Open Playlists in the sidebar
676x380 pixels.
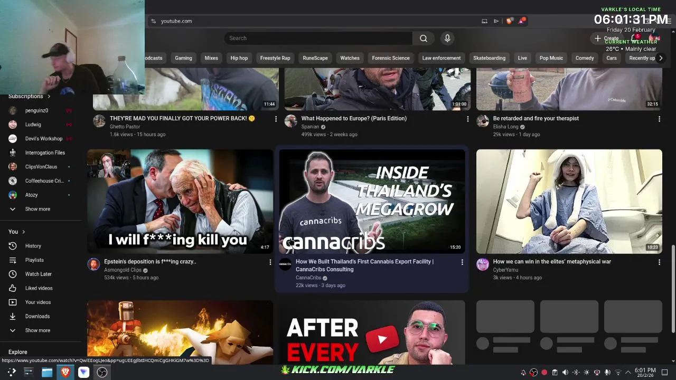pos(40,260)
